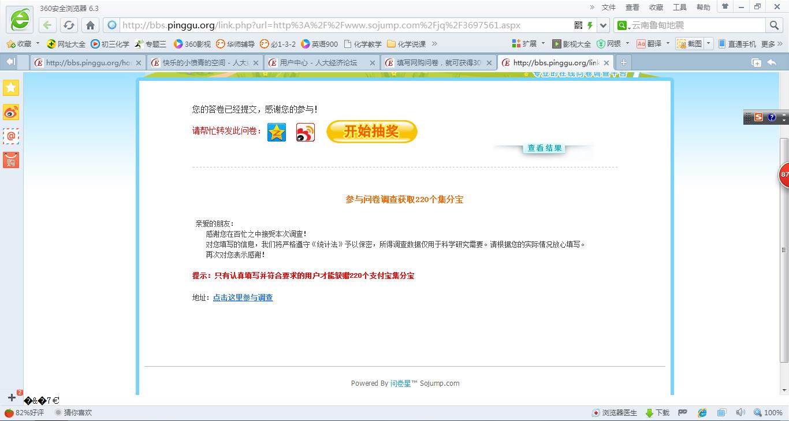Open the sidebar Weibo icon
This screenshot has width=789, height=421.
tap(11, 112)
